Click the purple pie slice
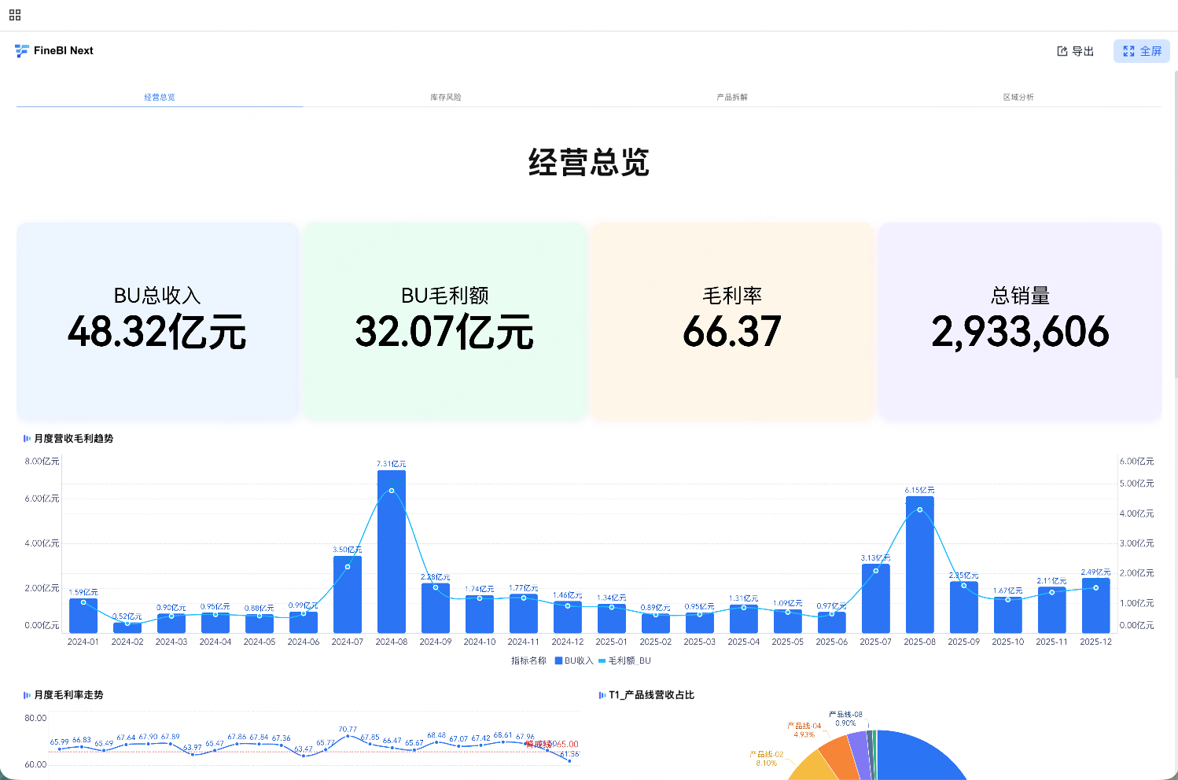This screenshot has height=780, width=1178. (860, 753)
